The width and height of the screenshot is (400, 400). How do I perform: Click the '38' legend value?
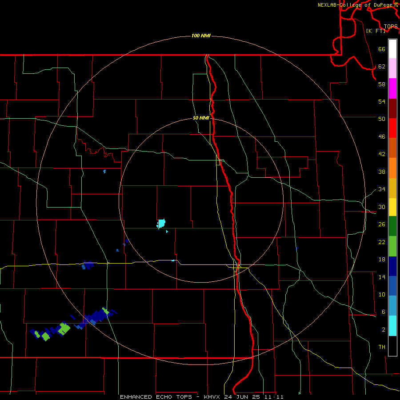coord(382,172)
